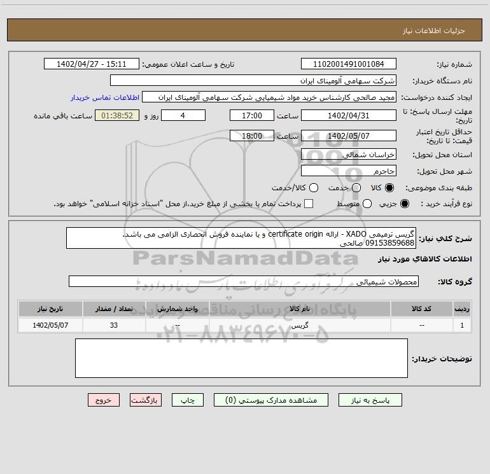
Task: Click the buyer notes text area
Action: tap(241, 358)
